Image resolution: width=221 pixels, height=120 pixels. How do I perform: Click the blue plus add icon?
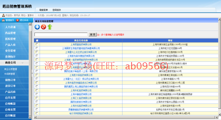[x=37, y=27]
